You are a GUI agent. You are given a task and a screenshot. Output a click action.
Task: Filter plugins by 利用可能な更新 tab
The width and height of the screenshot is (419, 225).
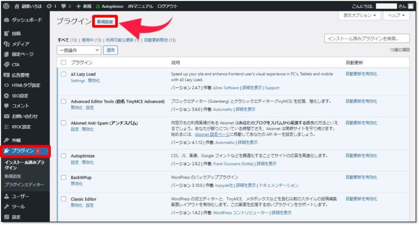coord(120,40)
